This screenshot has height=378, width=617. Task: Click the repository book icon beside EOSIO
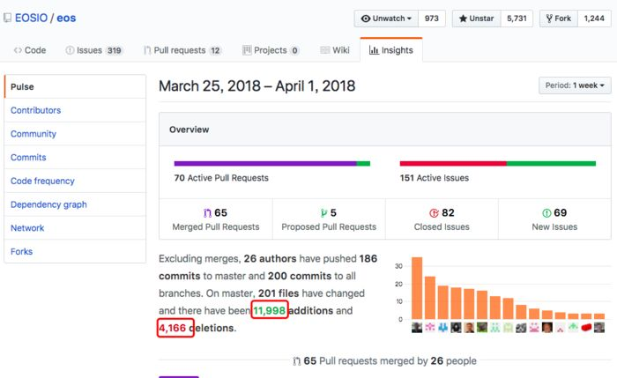7,19
